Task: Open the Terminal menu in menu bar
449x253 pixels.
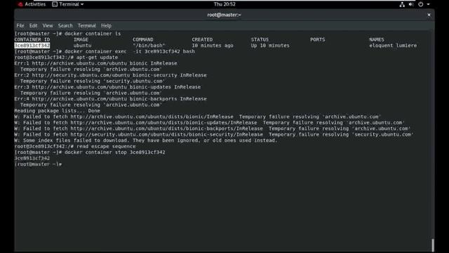Action: tap(87, 25)
